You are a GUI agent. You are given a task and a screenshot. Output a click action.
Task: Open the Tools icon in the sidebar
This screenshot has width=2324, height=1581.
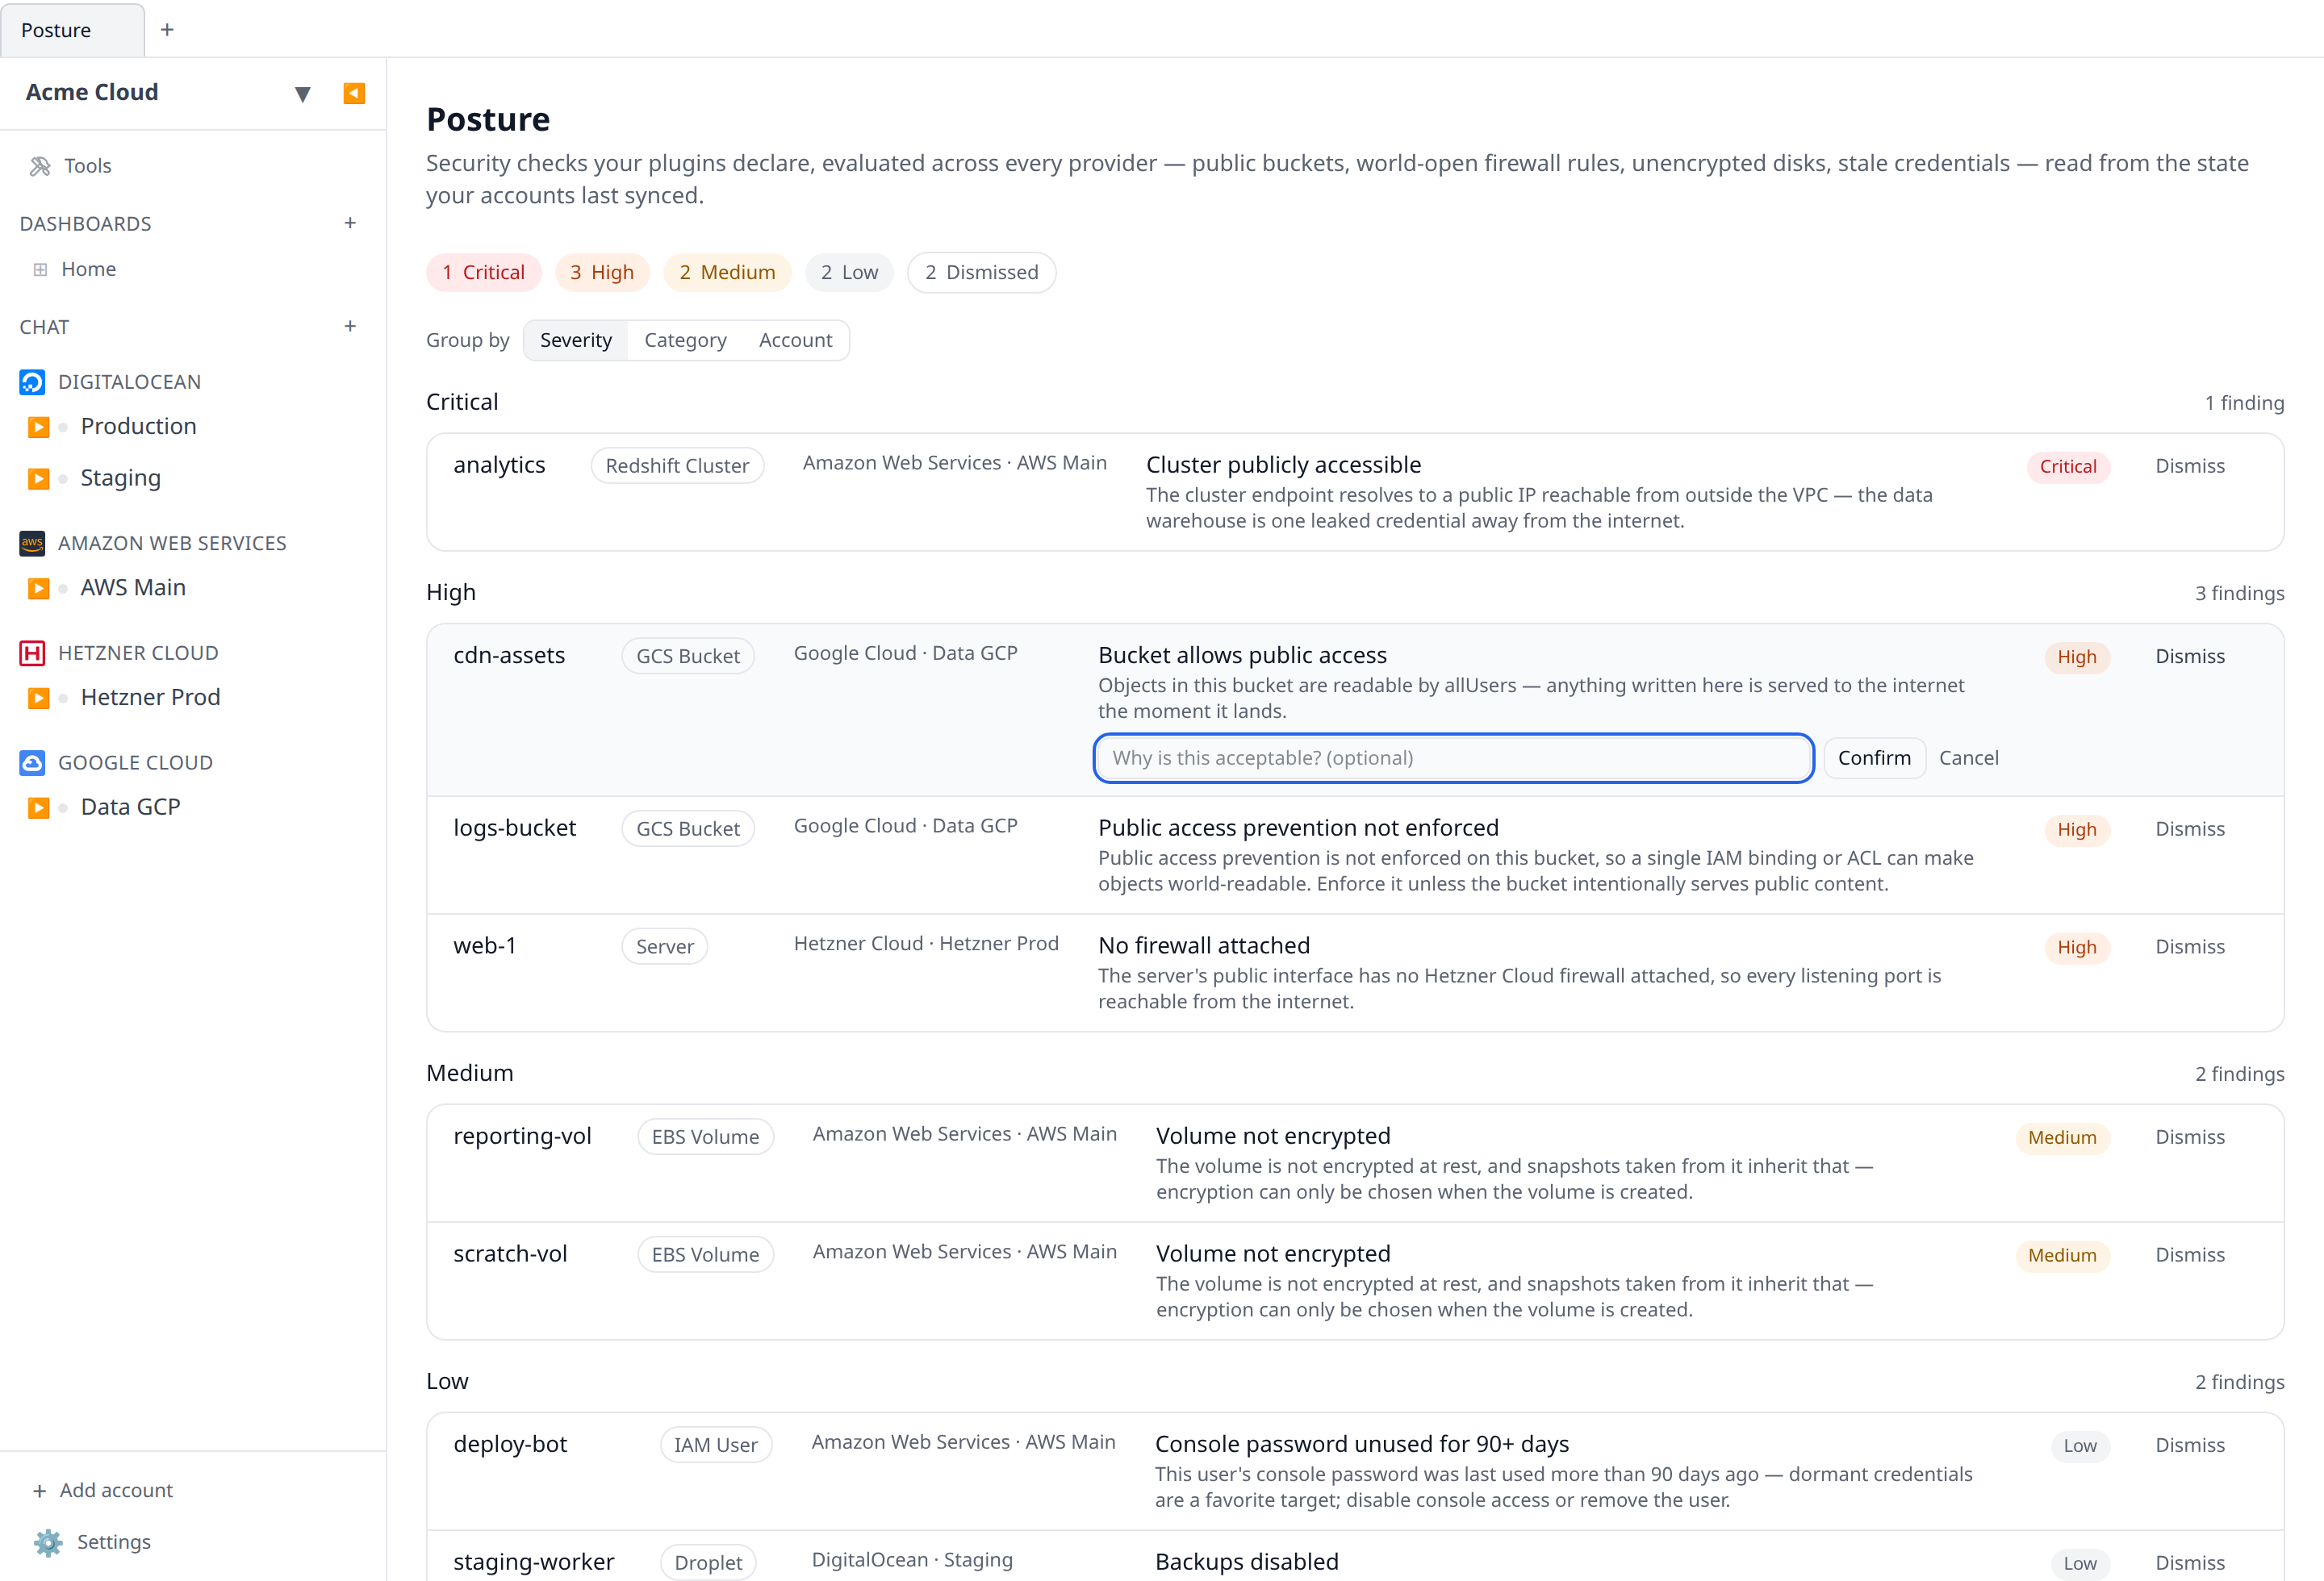(40, 166)
